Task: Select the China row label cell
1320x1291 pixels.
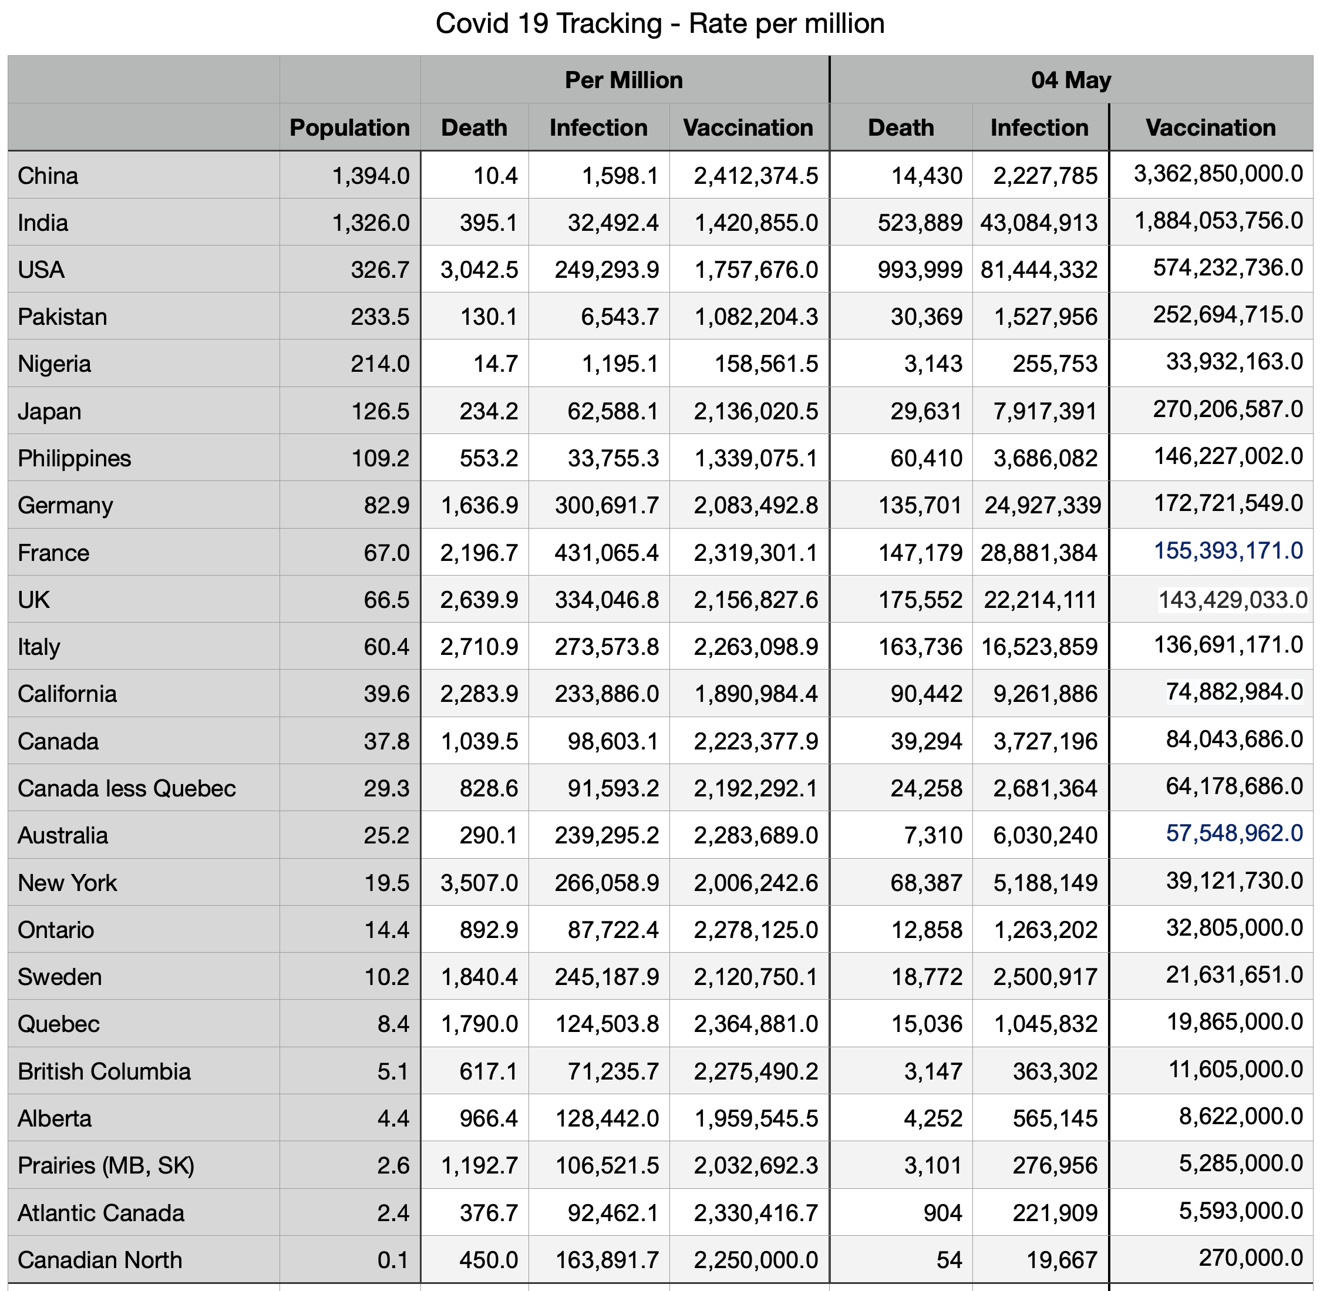Action: tap(48, 176)
